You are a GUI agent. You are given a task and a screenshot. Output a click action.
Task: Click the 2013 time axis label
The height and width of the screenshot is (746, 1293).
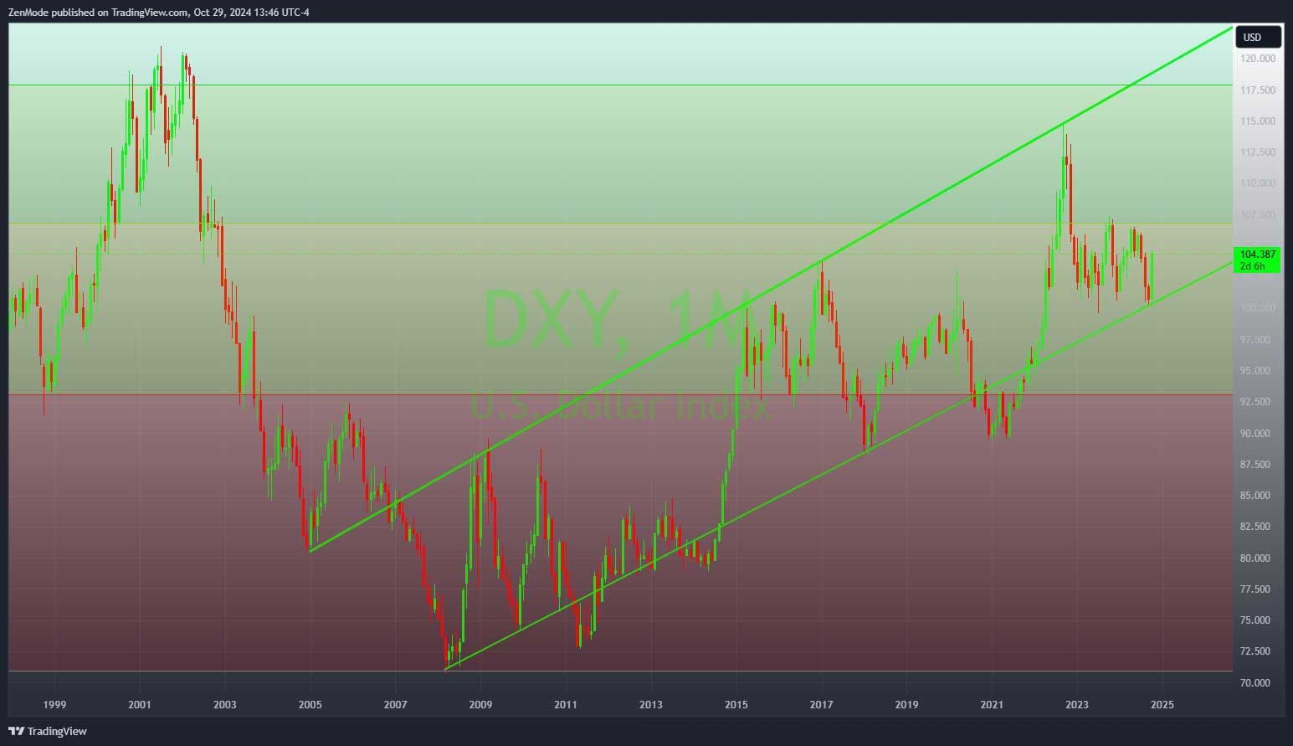coord(651,705)
